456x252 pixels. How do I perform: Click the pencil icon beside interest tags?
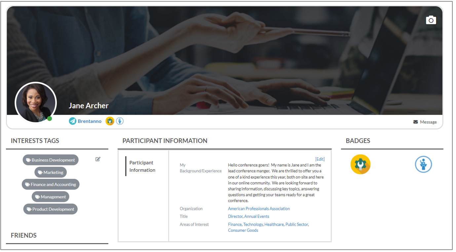pos(98,159)
